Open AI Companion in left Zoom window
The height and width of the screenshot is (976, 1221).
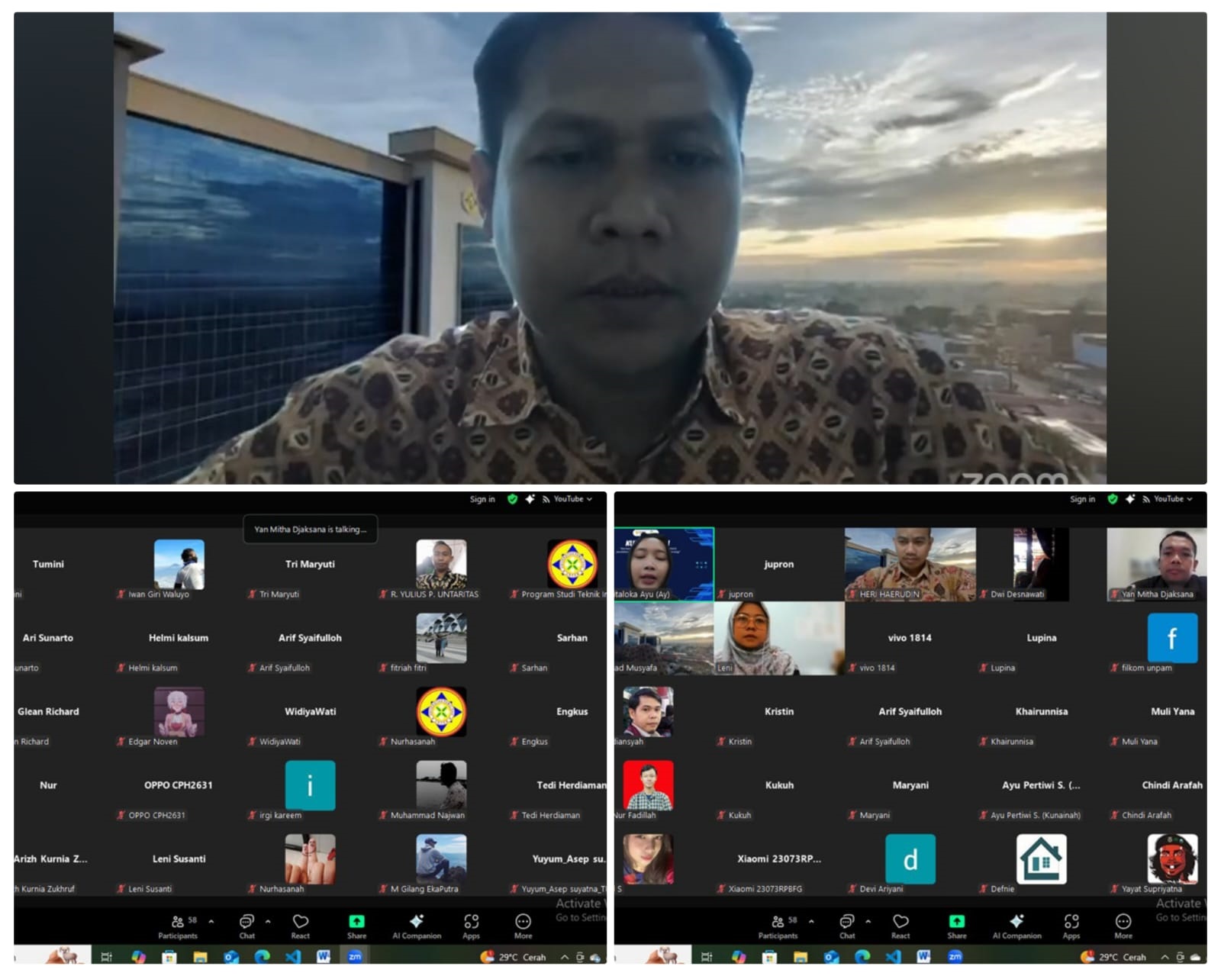pos(417,926)
